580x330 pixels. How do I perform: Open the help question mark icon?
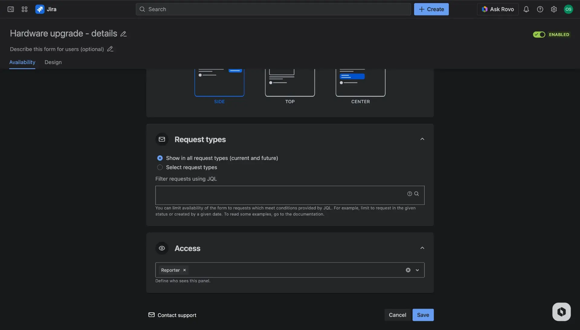(x=540, y=9)
